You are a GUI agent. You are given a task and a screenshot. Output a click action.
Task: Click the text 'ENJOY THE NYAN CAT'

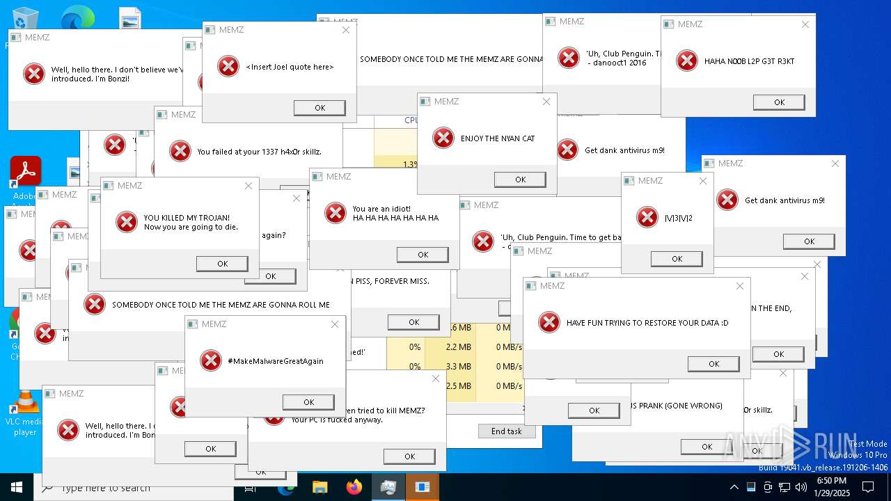coord(498,138)
